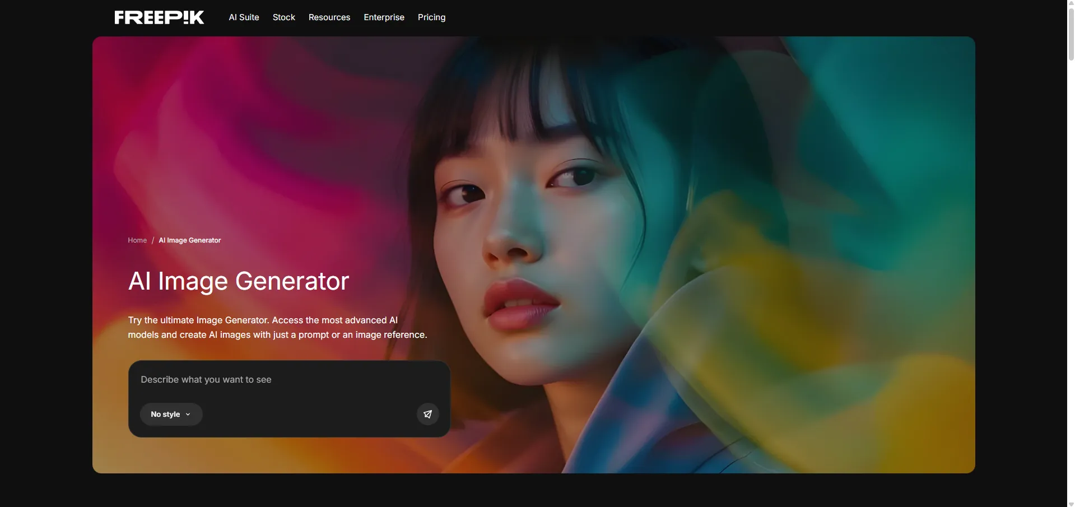This screenshot has height=507, width=1075.
Task: Click the large AI Image Generator heading
Action: point(239,281)
